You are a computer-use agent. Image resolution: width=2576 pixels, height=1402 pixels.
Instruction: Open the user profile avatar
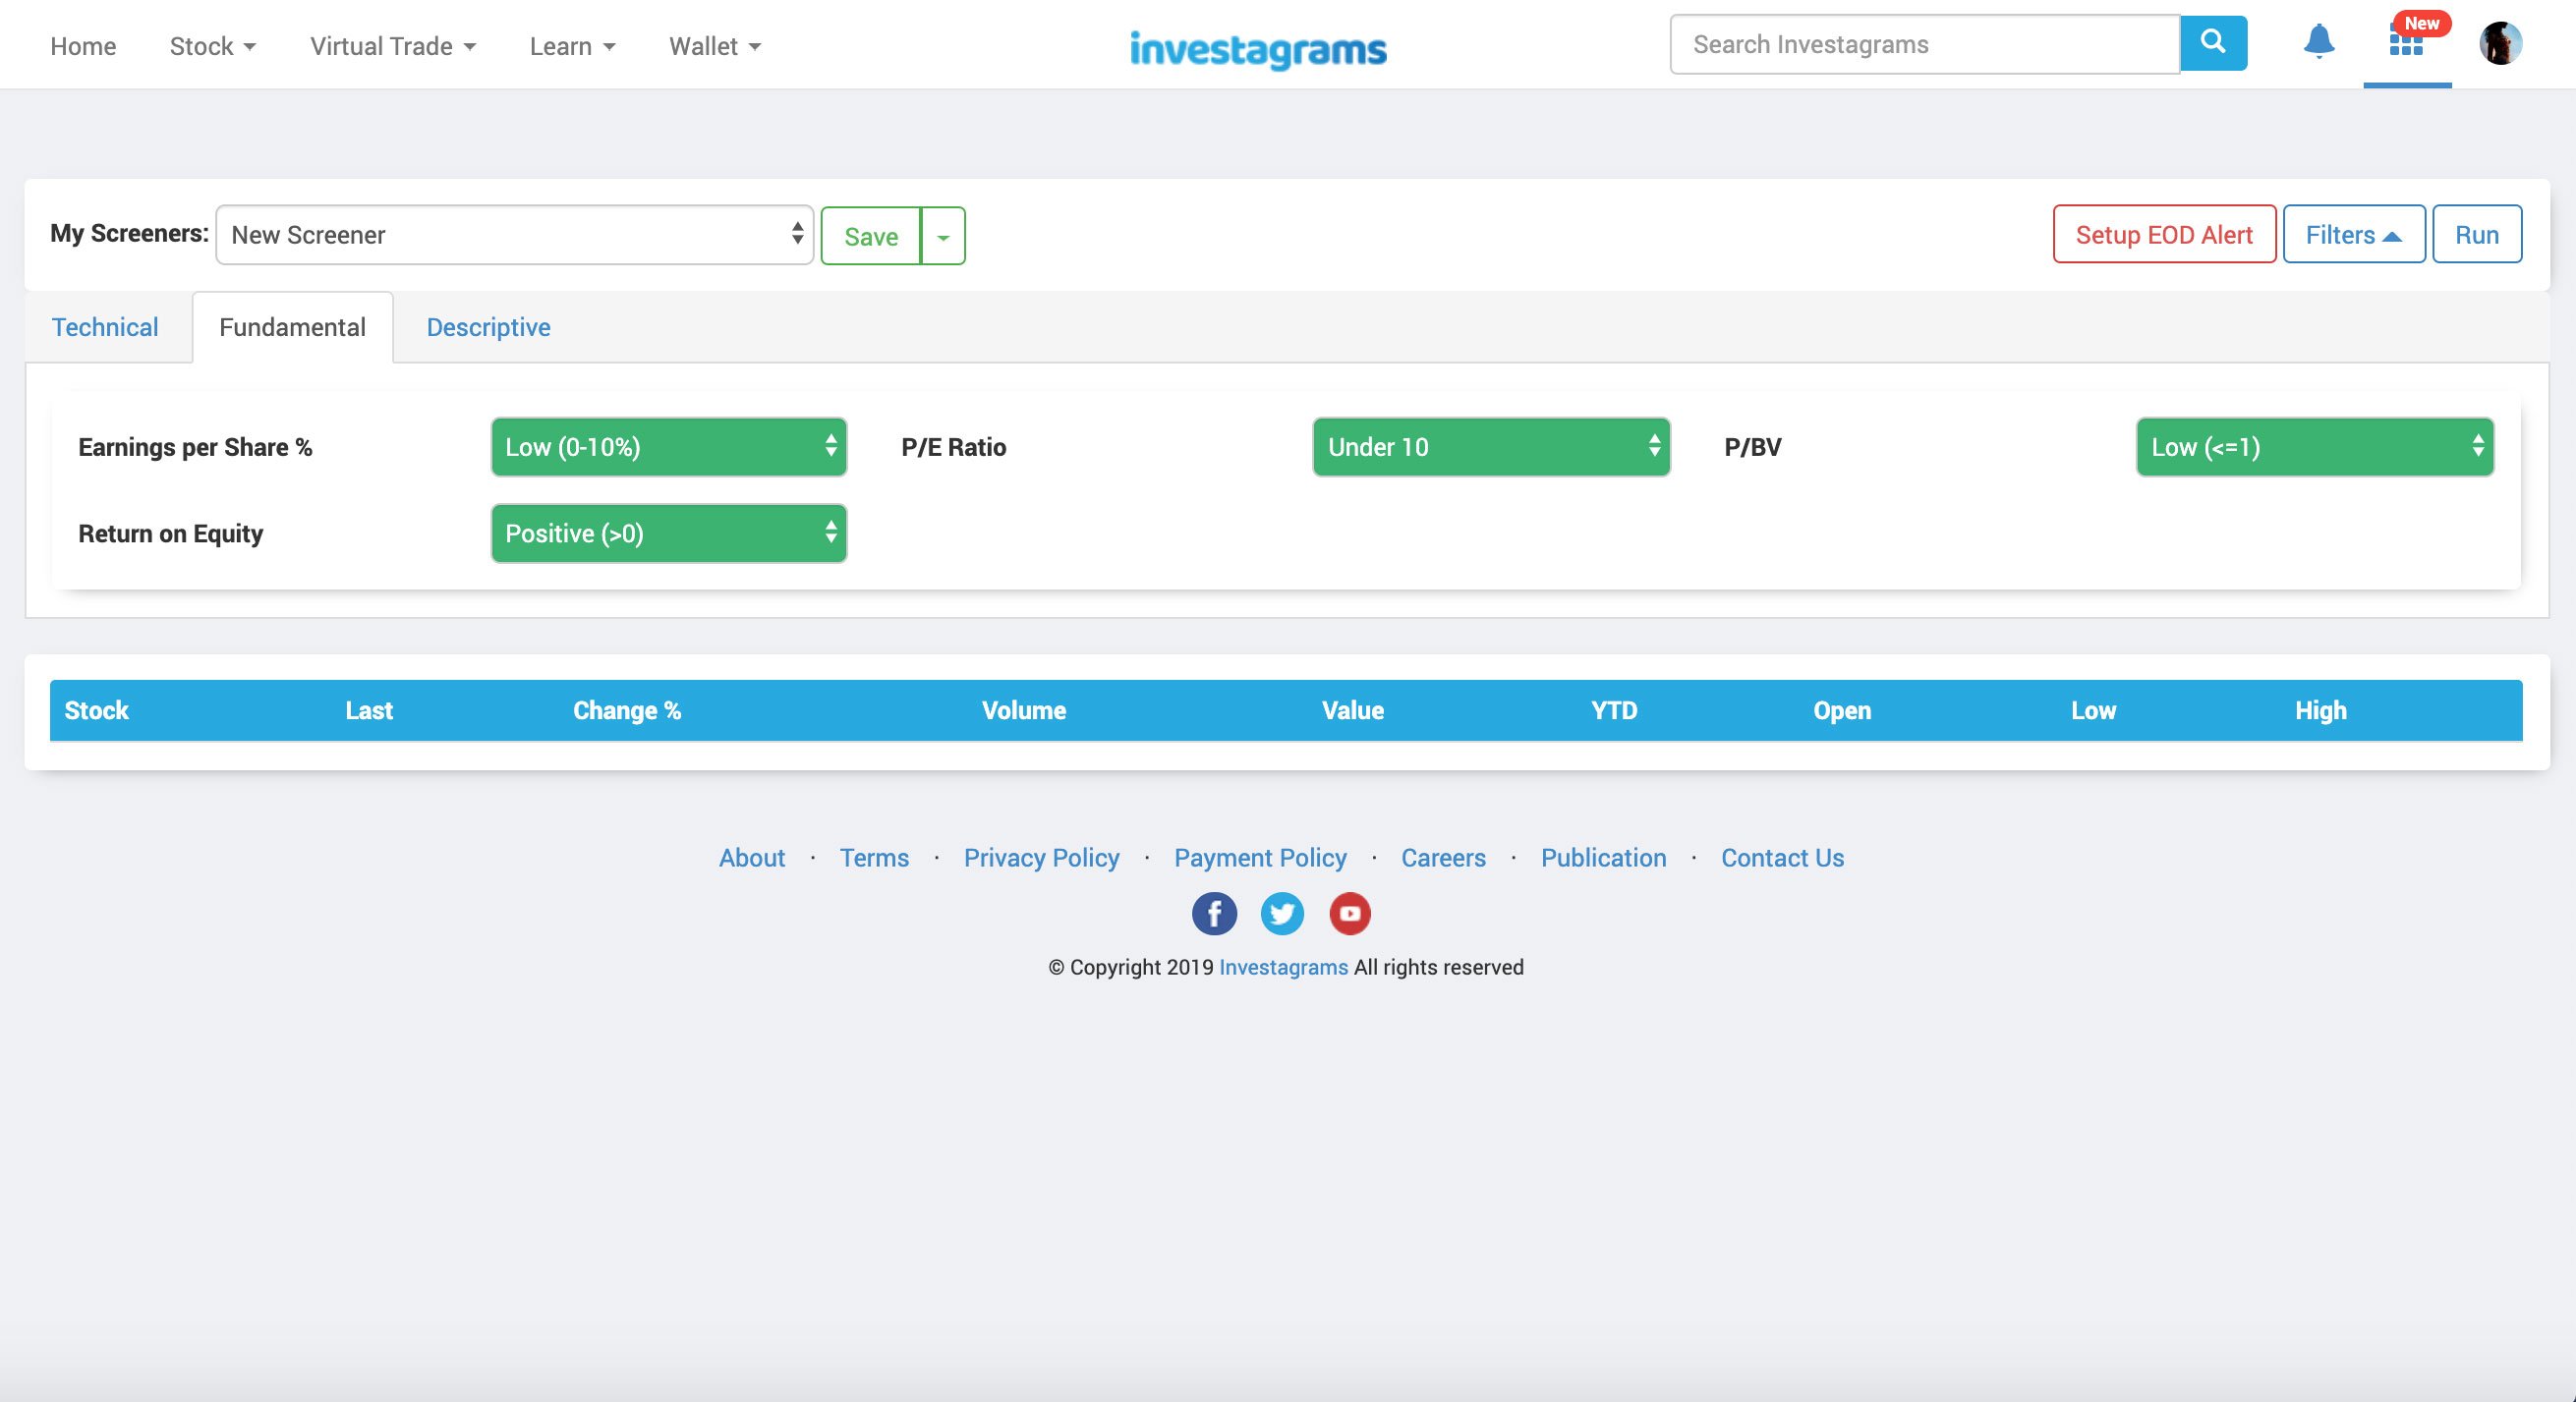[x=2500, y=44]
